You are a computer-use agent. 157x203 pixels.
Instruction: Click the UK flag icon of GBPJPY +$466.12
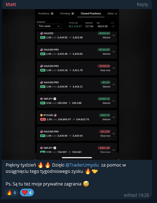coord(41,99)
